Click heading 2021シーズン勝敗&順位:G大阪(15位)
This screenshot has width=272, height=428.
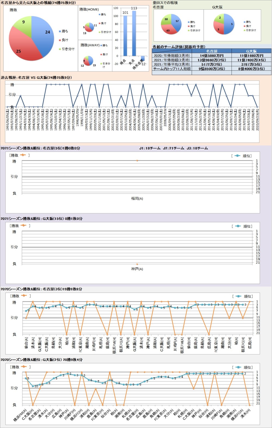[x=41, y=218]
